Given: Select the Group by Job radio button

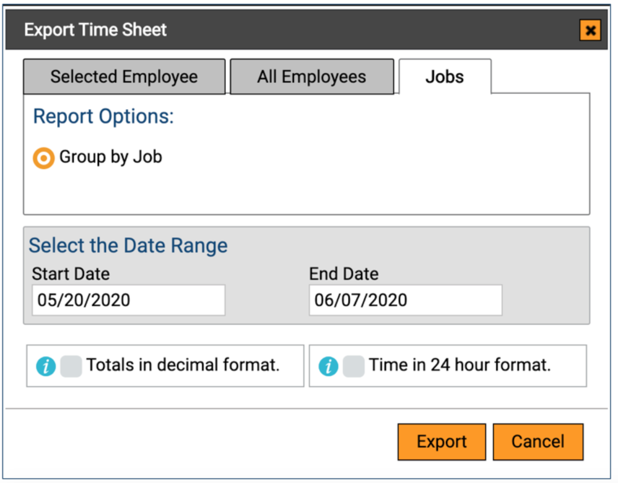Looking at the screenshot, I should coord(43,158).
